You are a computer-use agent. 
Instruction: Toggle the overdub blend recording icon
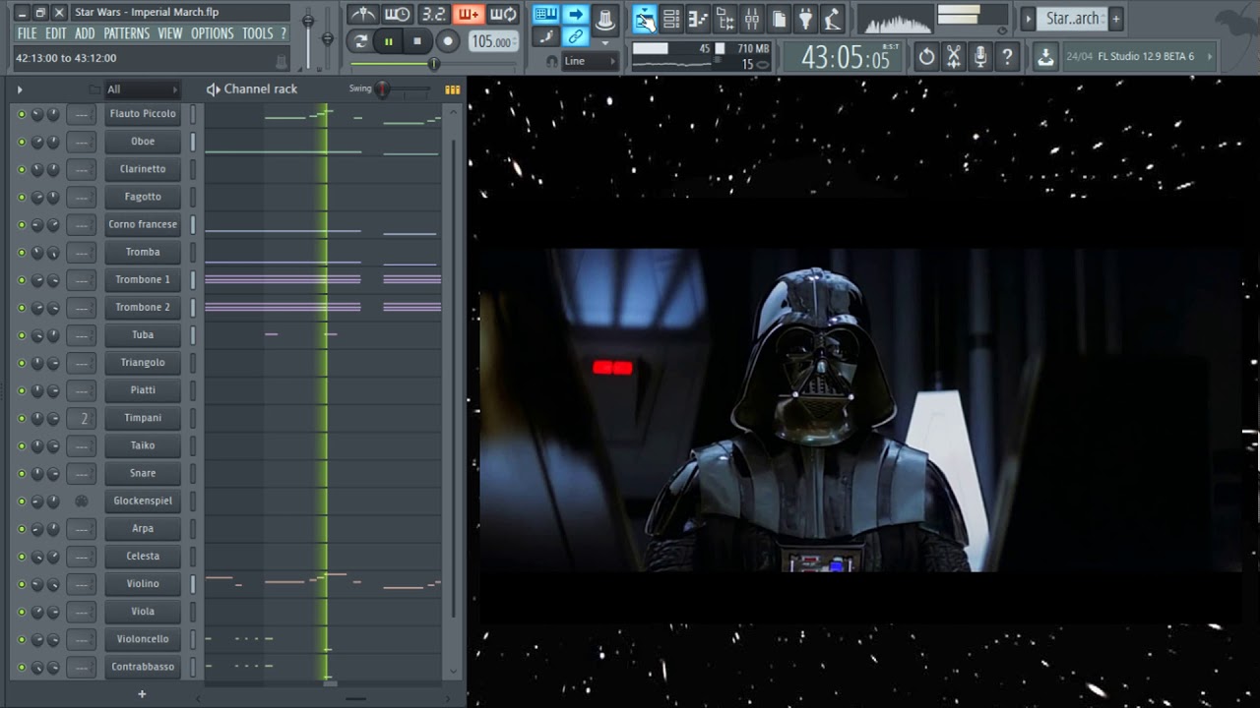468,15
